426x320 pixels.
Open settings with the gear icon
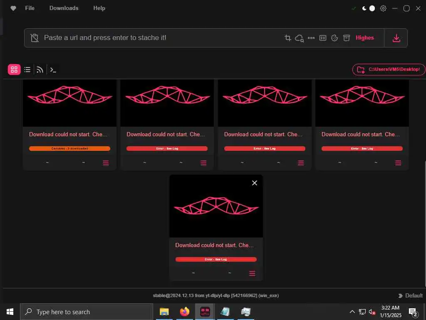tap(383, 8)
